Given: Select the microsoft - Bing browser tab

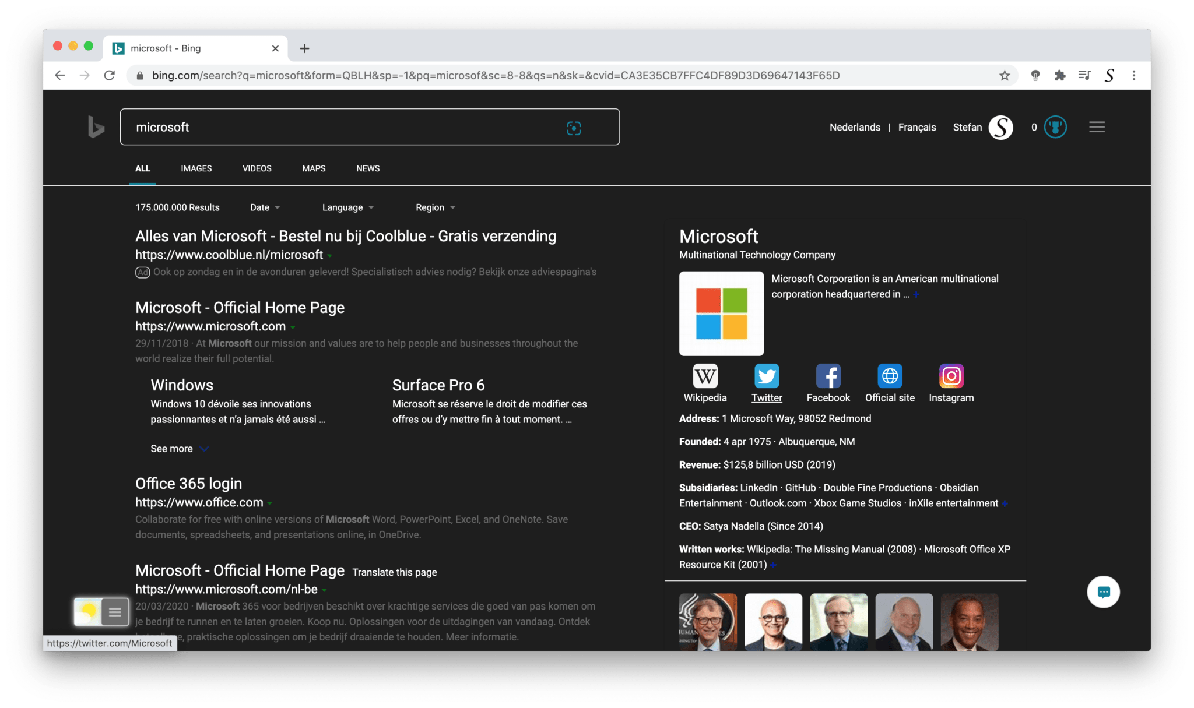Looking at the screenshot, I should point(195,48).
